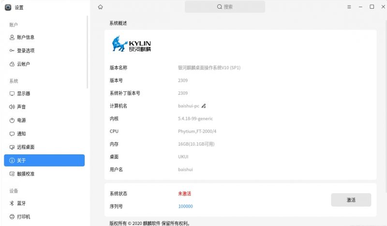Maximize the Settings window
Screen dimensions: 387x226
tap(372, 7)
